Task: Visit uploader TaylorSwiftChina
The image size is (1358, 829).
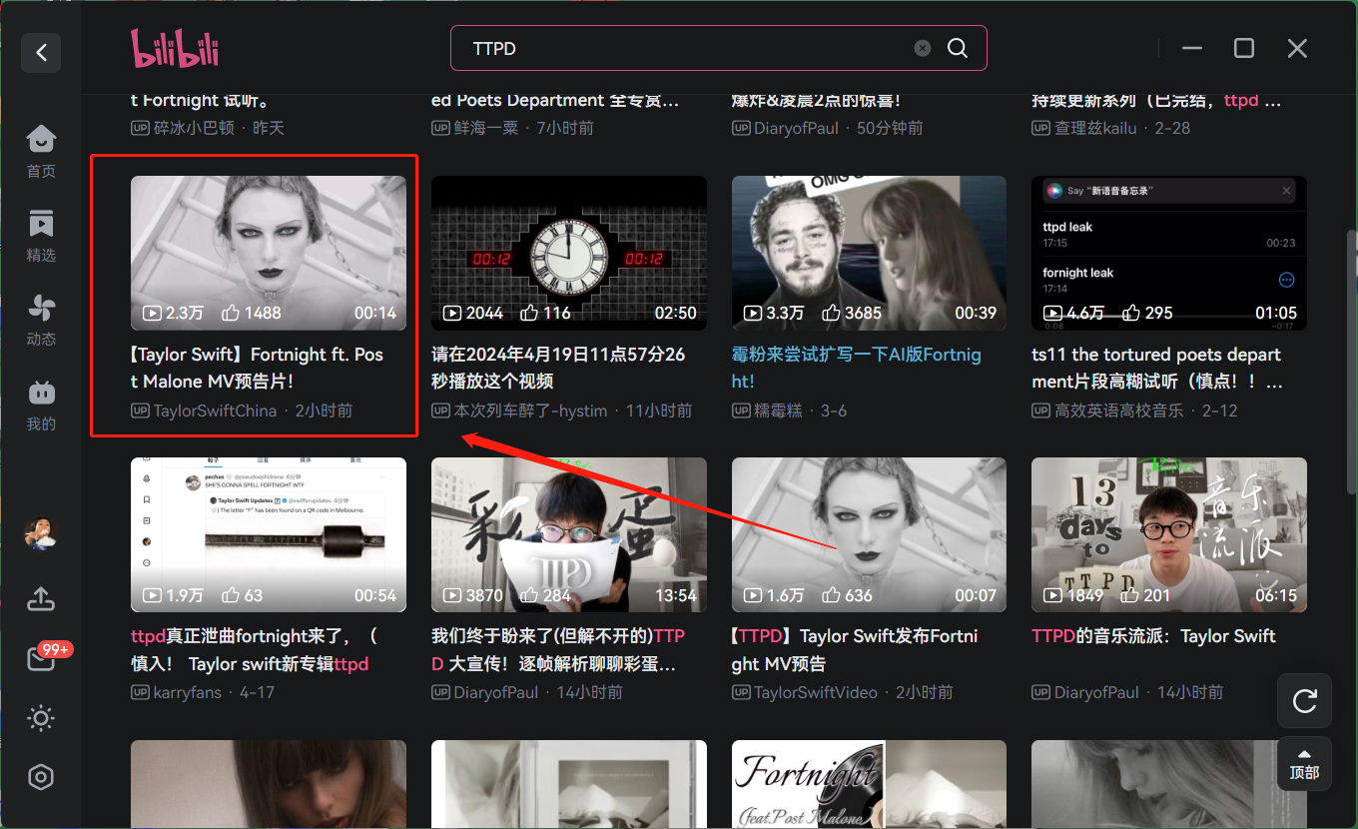Action: click(x=215, y=411)
